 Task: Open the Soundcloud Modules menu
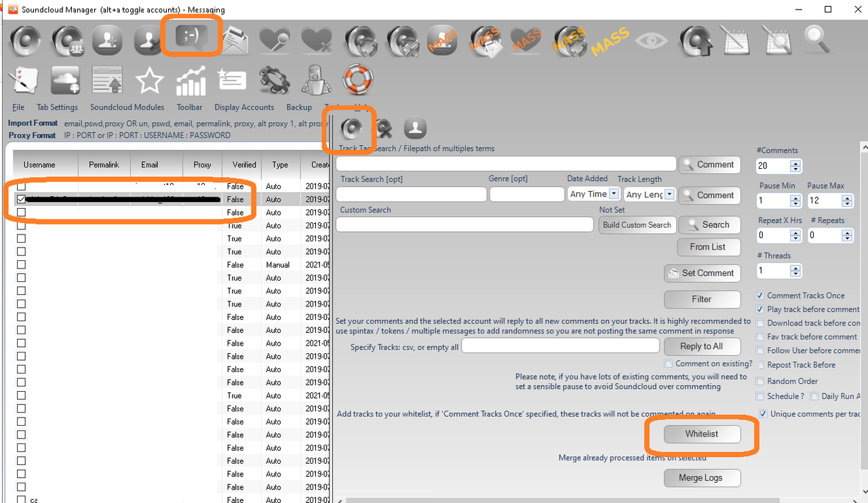[127, 107]
